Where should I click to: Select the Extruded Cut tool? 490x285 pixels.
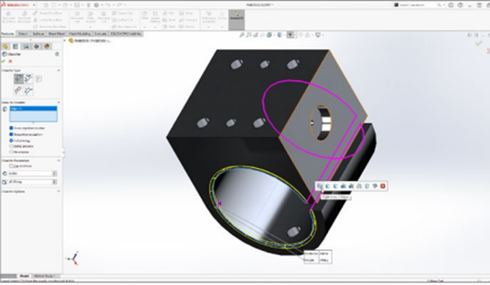point(77,17)
